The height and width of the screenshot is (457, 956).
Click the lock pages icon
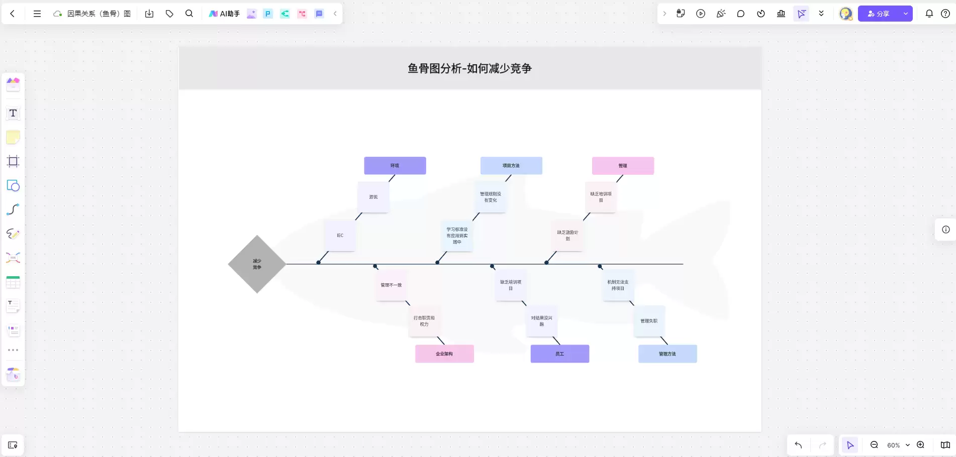click(681, 14)
